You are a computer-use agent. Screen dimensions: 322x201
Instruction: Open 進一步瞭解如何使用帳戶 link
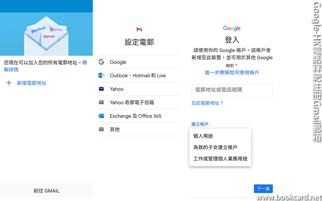pyautogui.click(x=232, y=73)
